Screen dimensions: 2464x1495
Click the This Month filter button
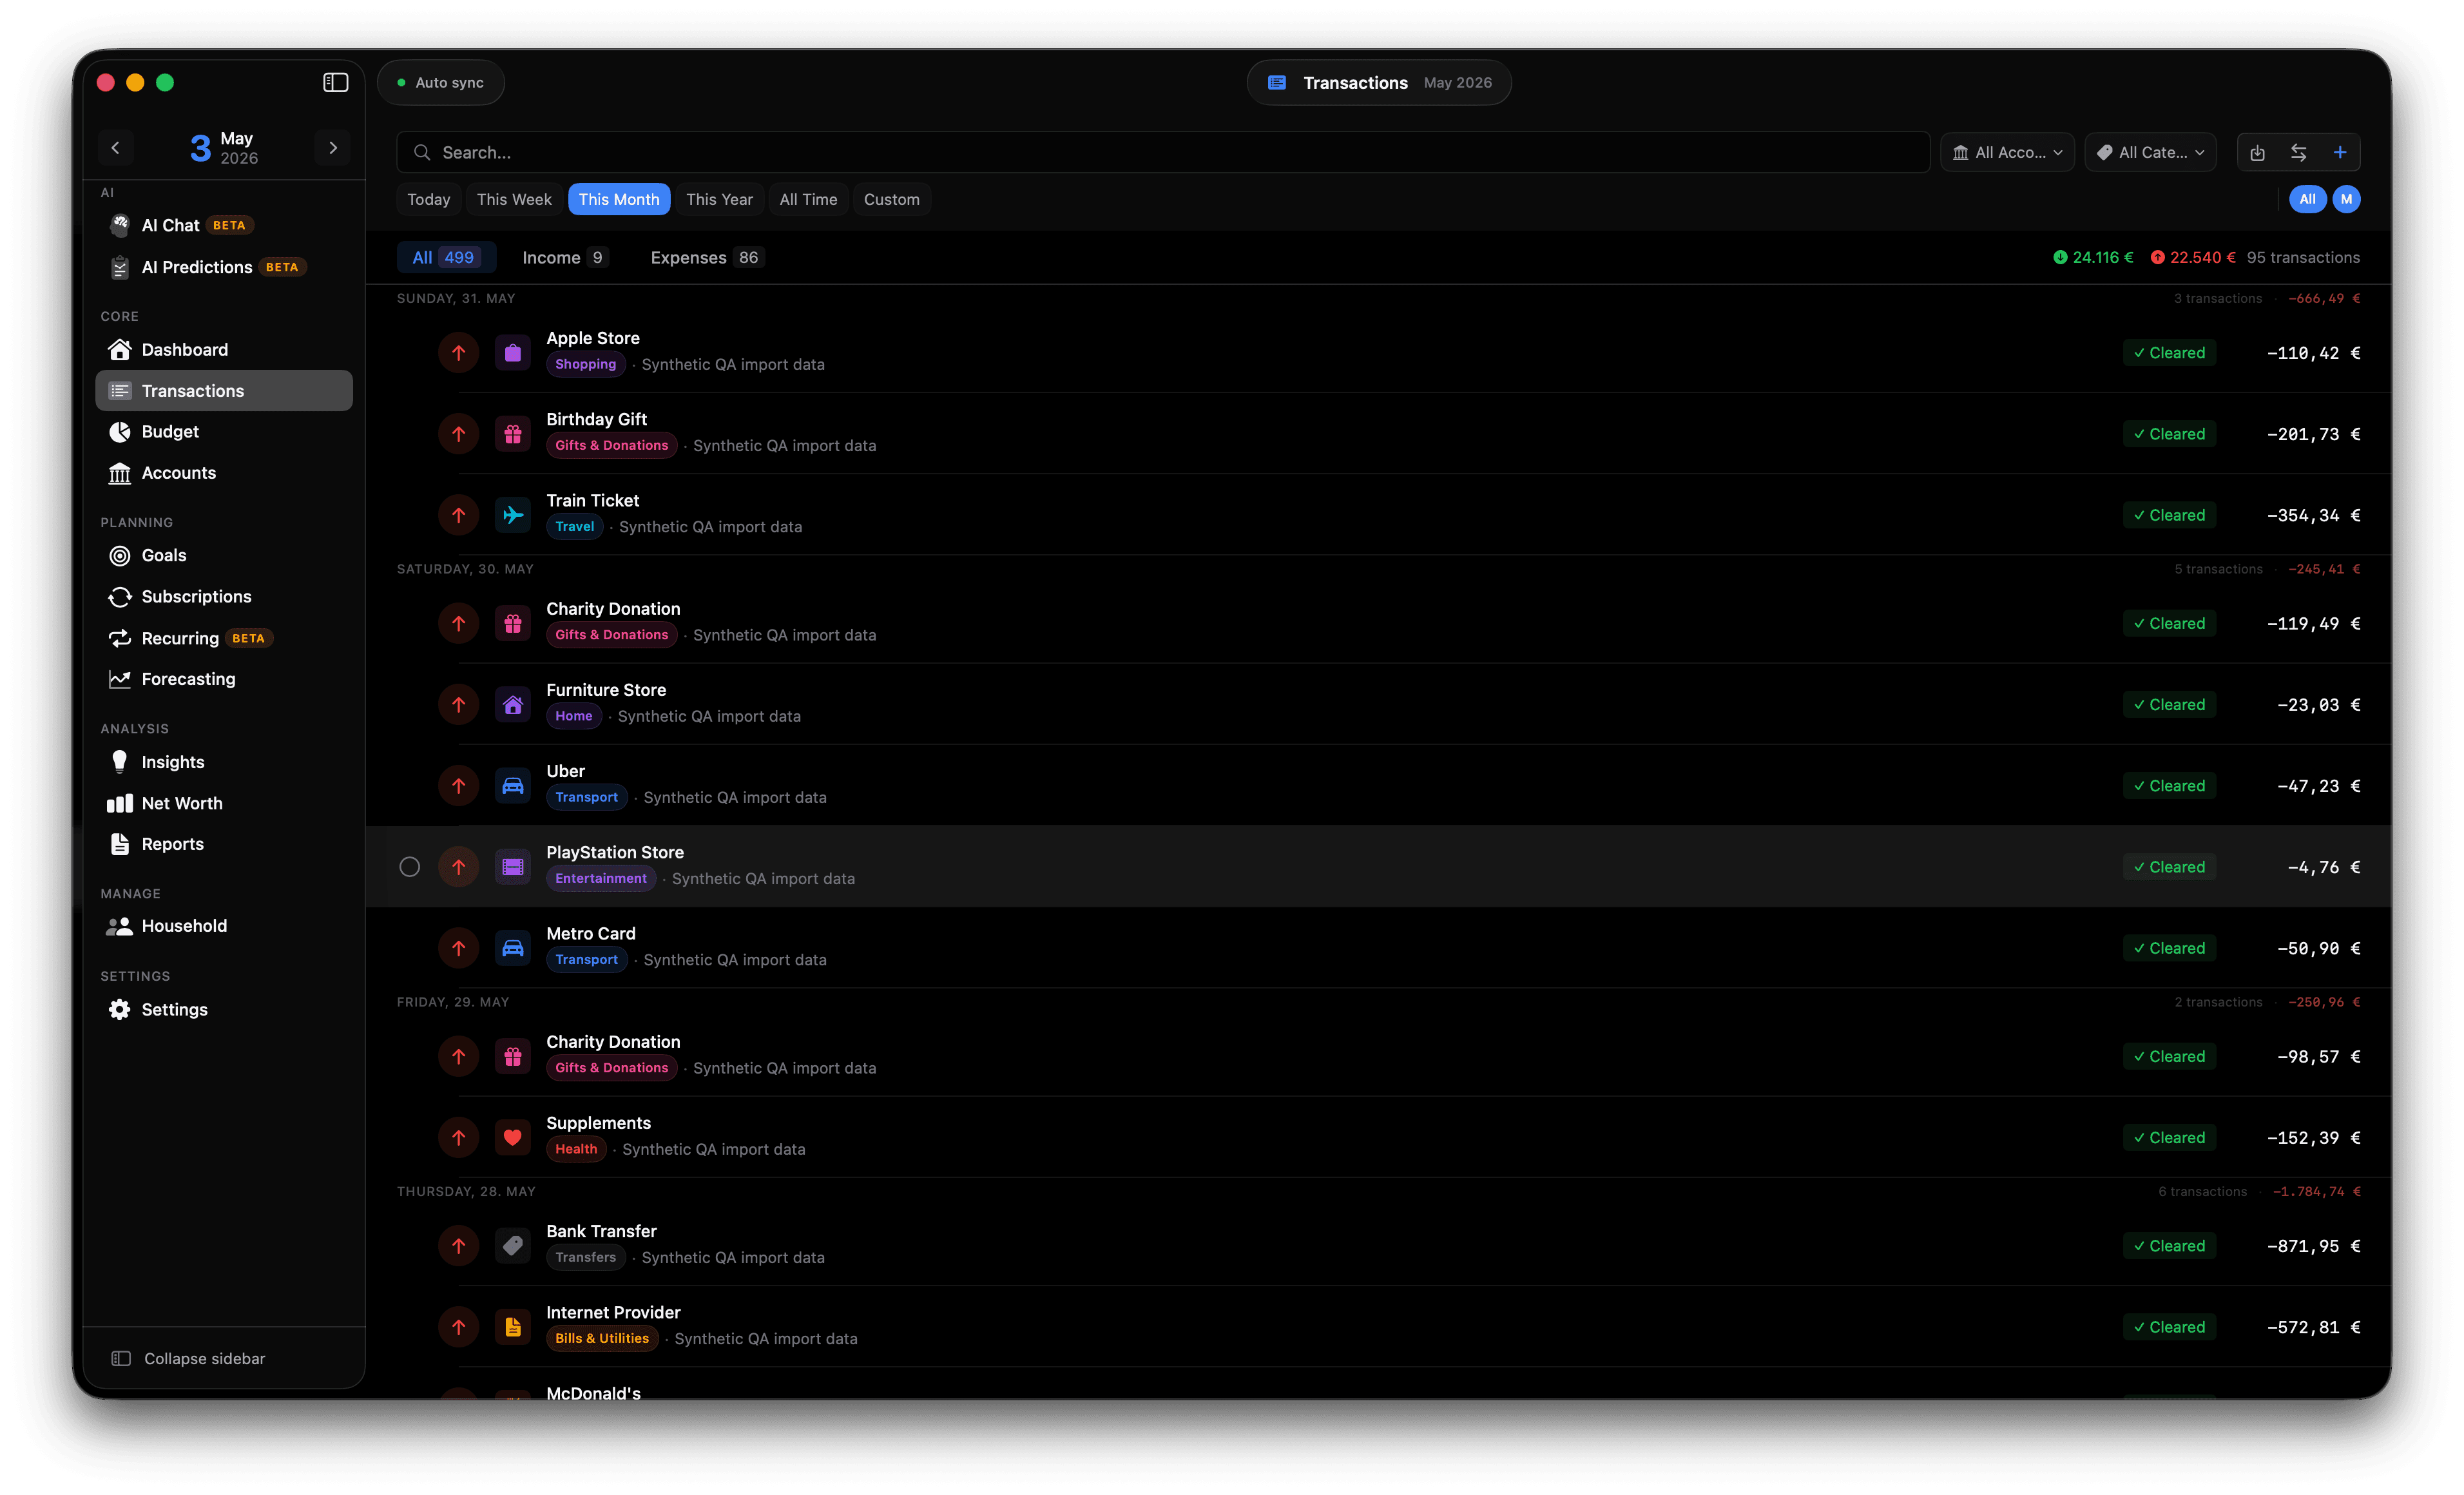coord(619,199)
